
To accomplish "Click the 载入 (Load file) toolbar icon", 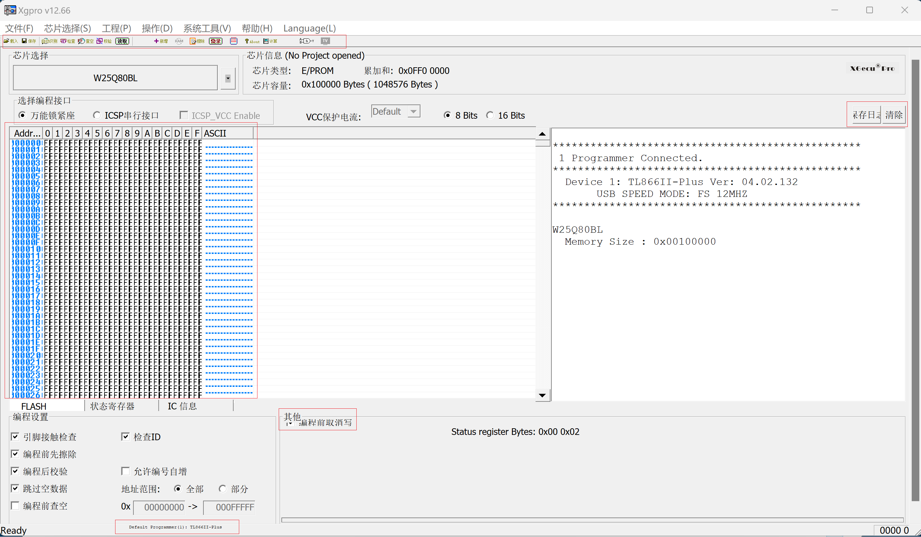I will [x=11, y=41].
